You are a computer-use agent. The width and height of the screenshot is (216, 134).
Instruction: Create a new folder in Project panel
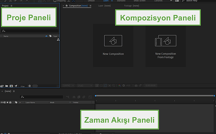[x=7, y=86]
